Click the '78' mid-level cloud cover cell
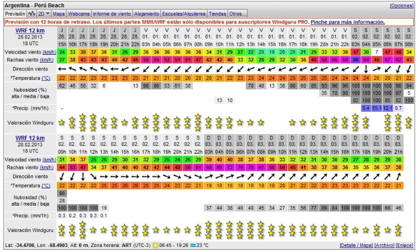Screen dimensions: 419x252 coord(334,93)
